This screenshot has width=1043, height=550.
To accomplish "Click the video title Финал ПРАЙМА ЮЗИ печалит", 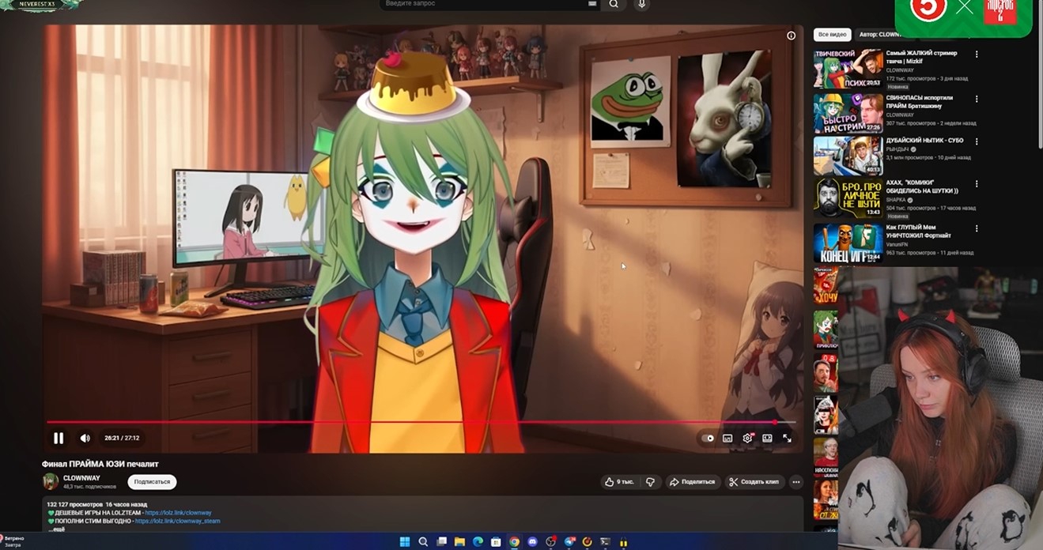I will point(100,464).
